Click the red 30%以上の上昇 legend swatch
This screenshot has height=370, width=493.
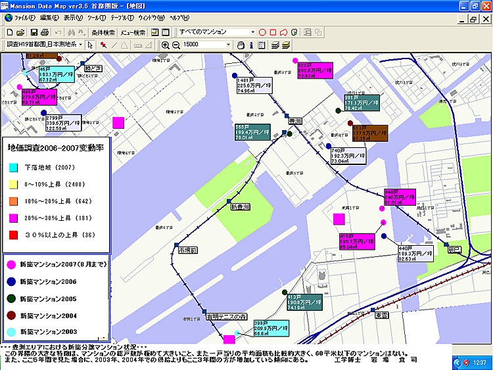(13, 235)
